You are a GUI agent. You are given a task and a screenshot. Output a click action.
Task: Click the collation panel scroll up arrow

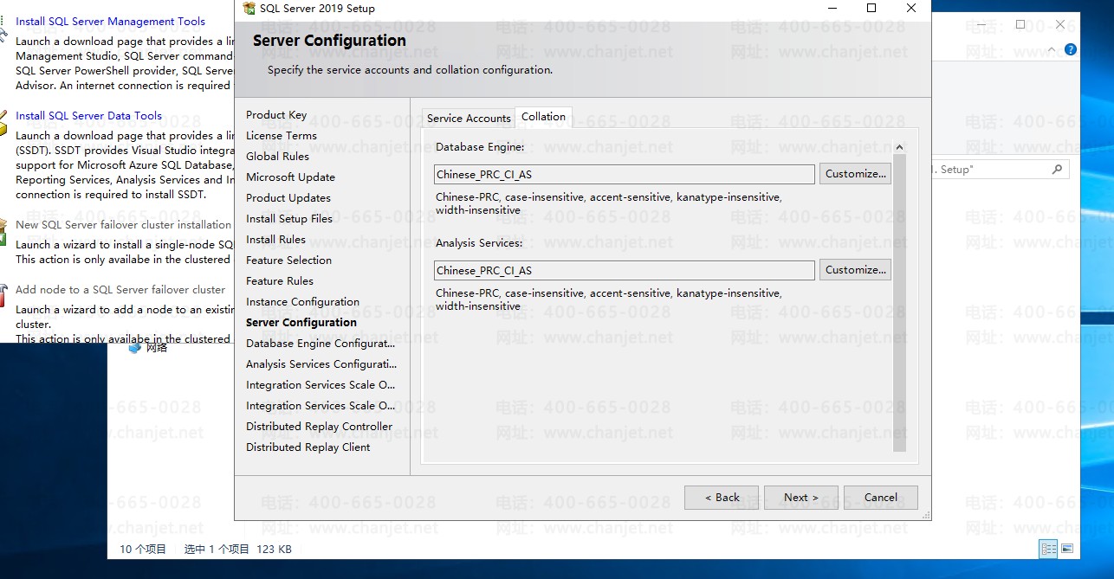point(899,147)
